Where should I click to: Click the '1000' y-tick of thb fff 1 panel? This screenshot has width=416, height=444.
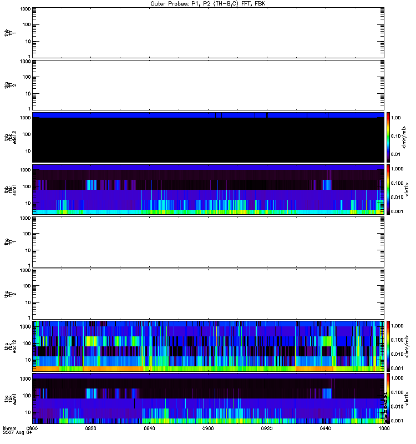tap(25, 9)
